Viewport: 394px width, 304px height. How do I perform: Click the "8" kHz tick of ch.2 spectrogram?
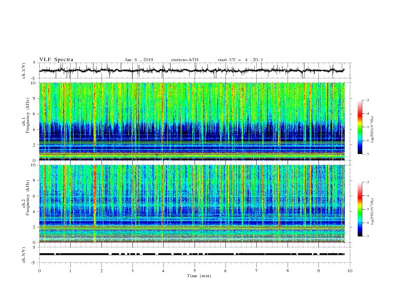point(35,181)
